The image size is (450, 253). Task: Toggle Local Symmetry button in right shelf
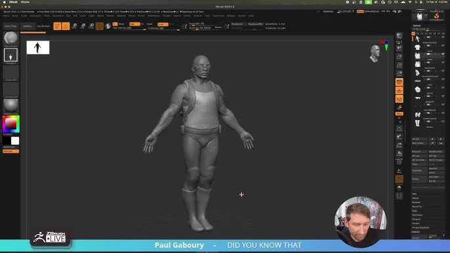point(399,99)
